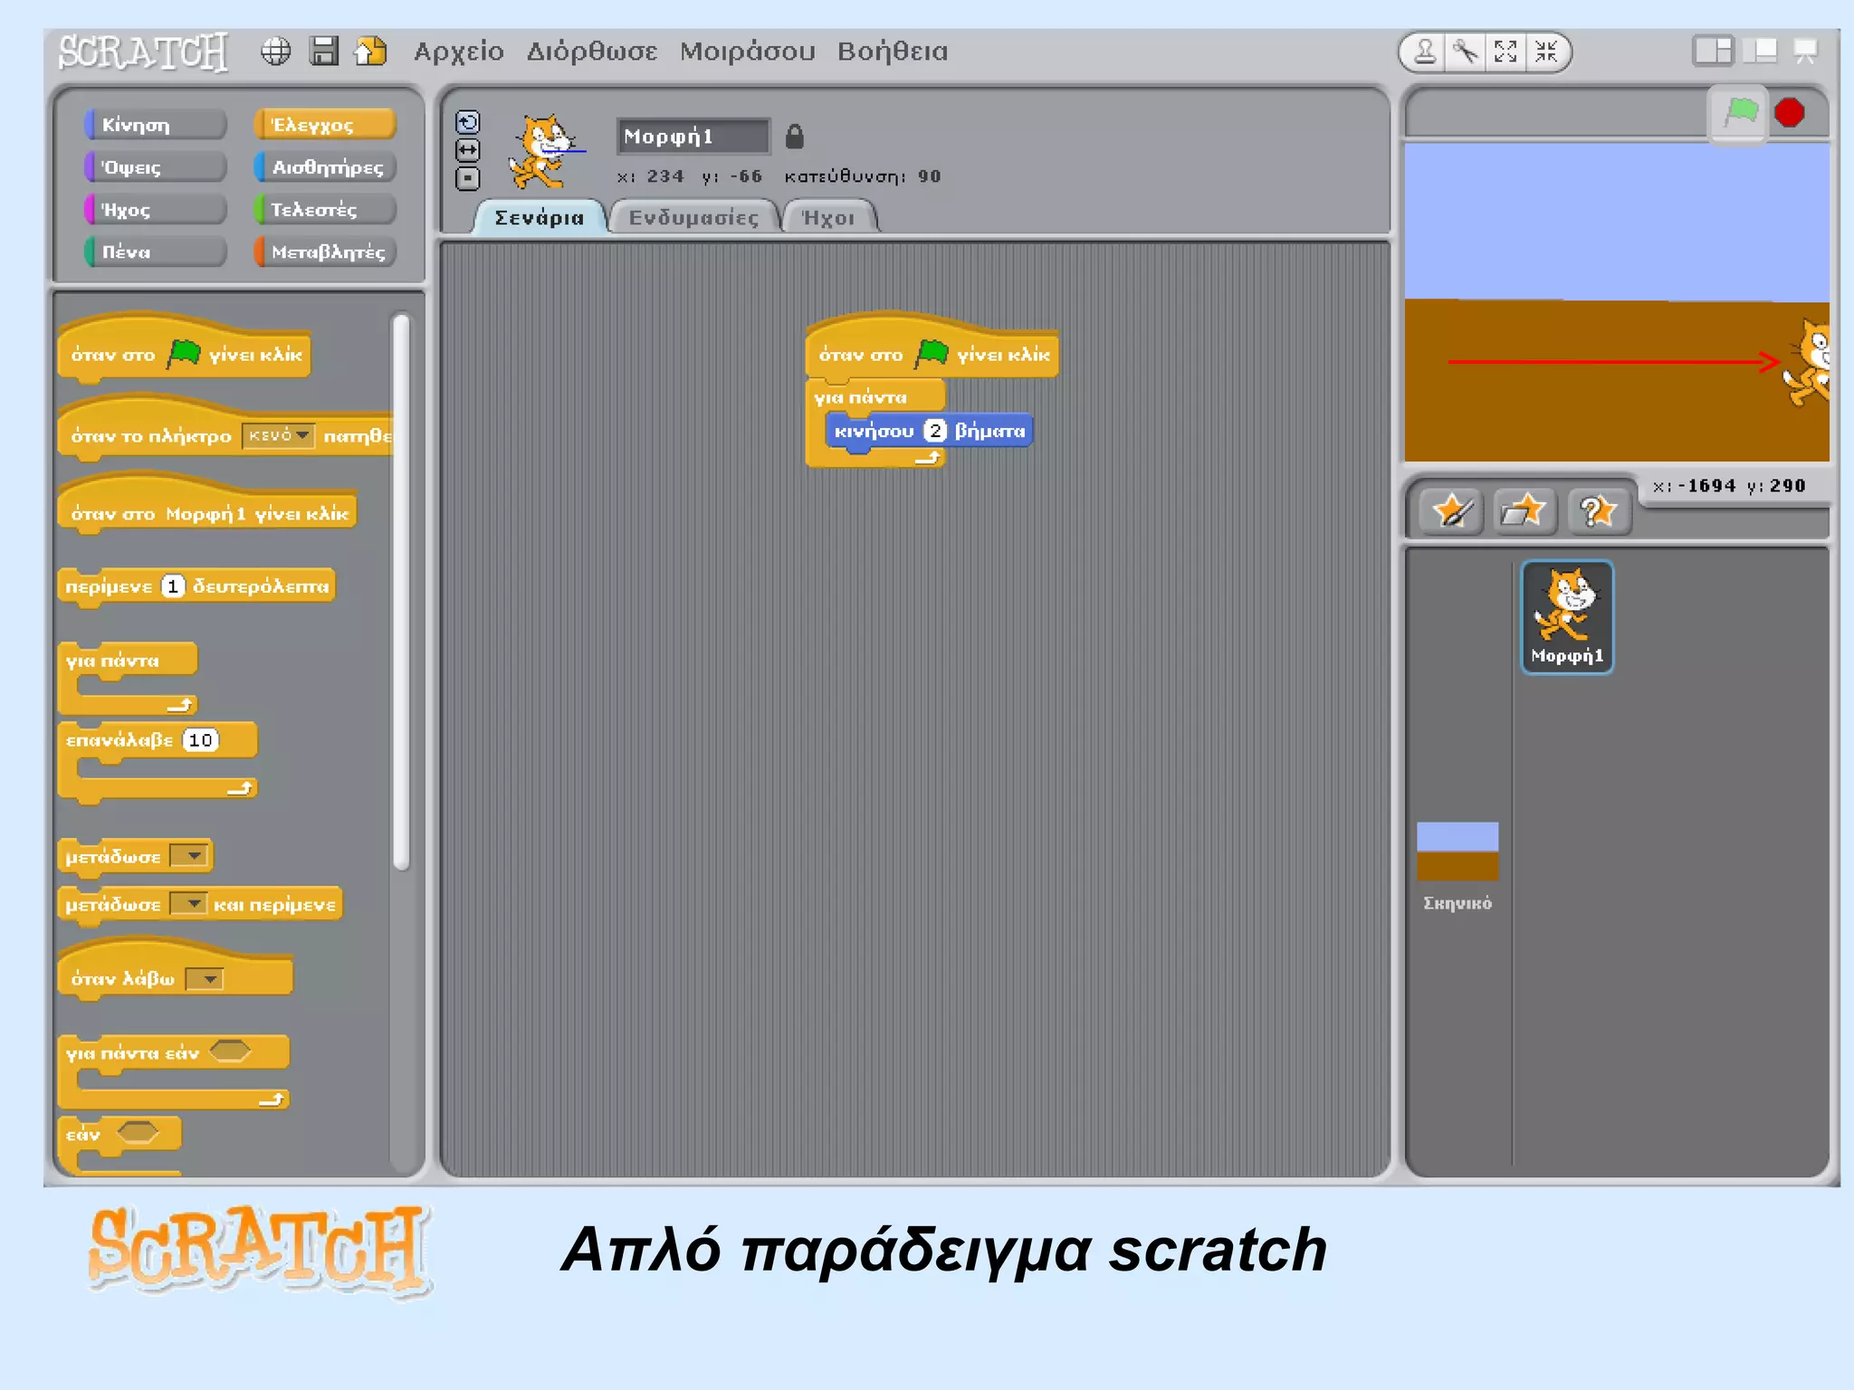Set rotation style to can rotate
The height and width of the screenshot is (1390, 1854).
[x=467, y=122]
